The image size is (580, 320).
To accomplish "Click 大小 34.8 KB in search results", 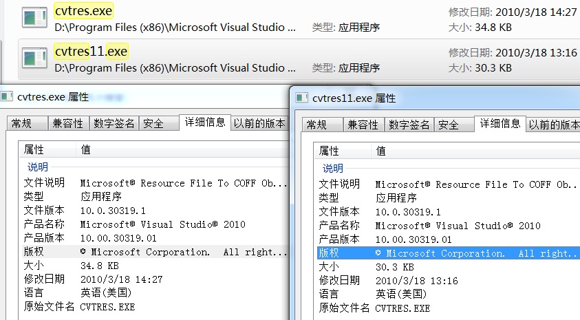I will 480,28.
